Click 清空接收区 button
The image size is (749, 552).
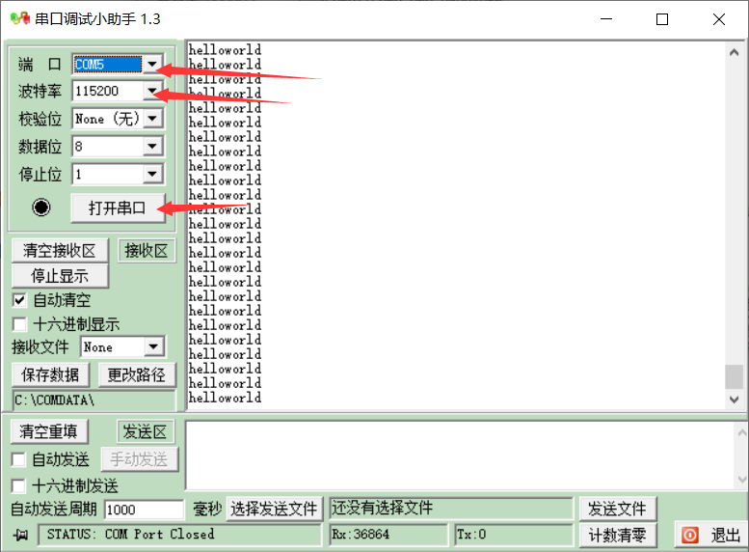click(60, 251)
